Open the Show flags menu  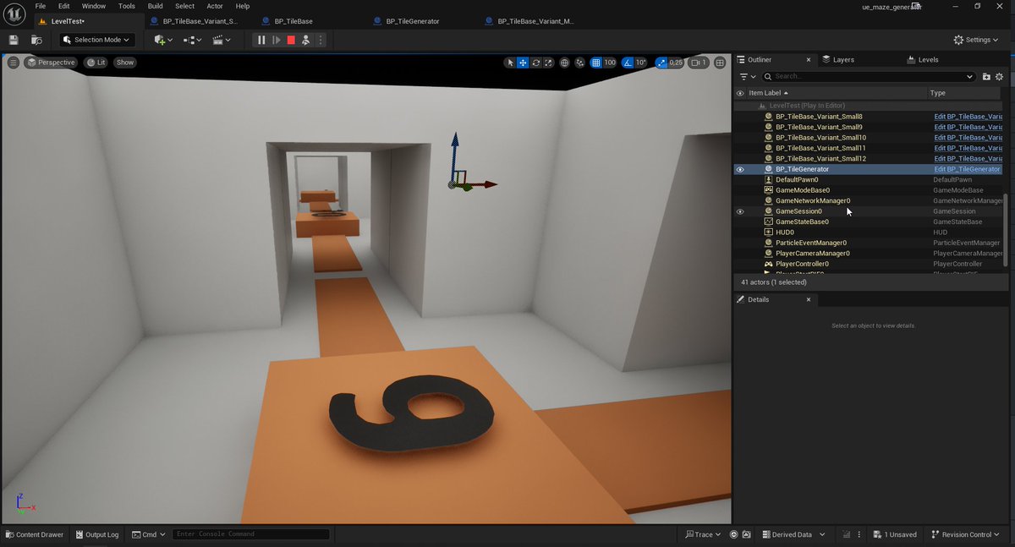point(125,63)
